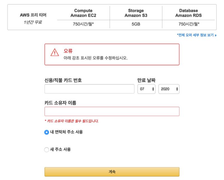Click the red required-field error message

72,121
